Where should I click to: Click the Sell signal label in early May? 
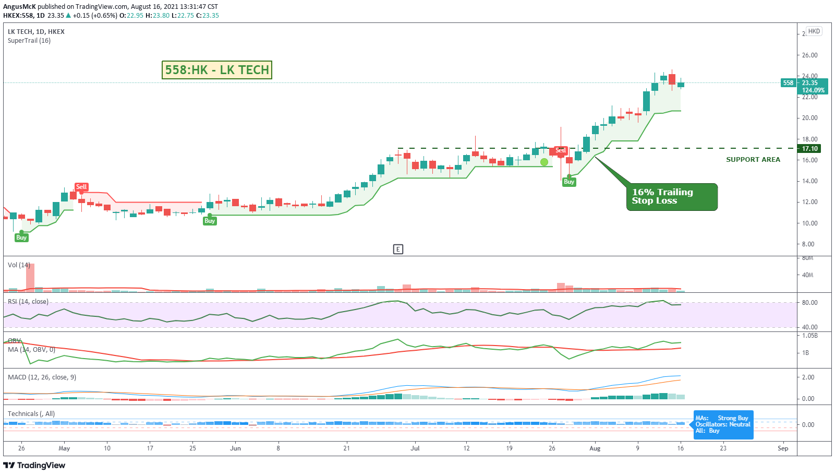[81, 187]
